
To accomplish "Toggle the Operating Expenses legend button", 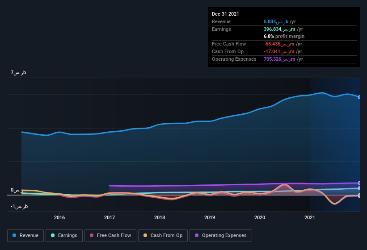I will pyautogui.click(x=221, y=236).
